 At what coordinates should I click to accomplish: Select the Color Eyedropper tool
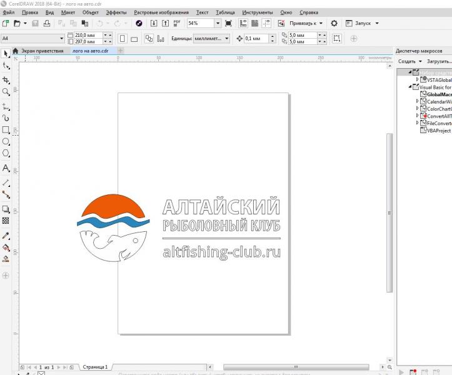[x=6, y=236]
